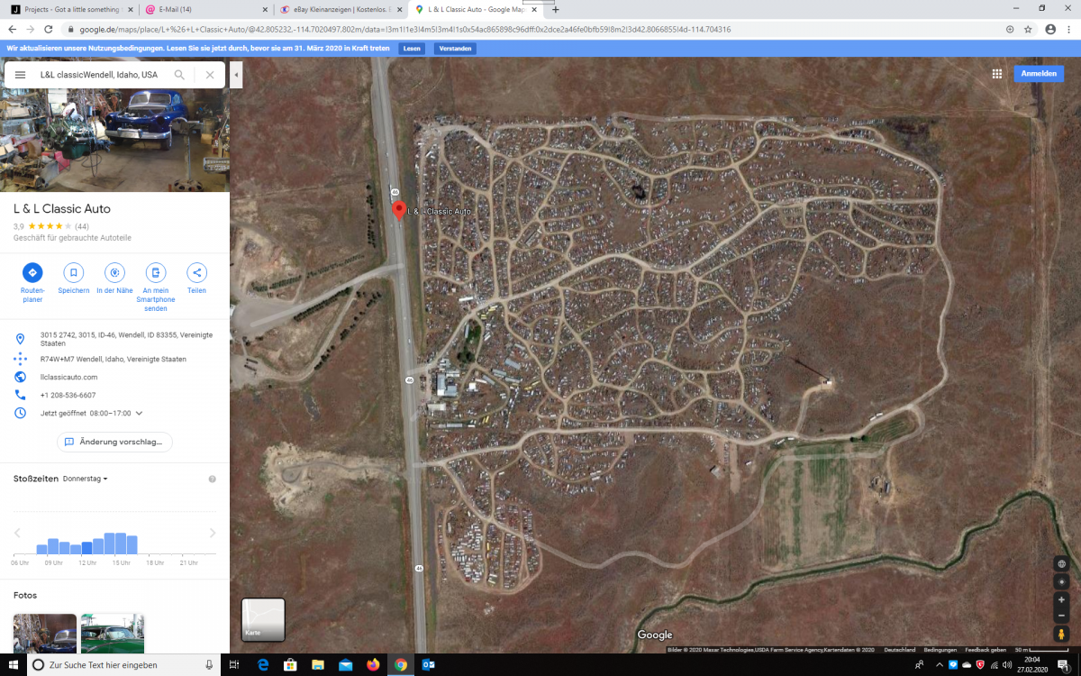Click the business header photo
The image size is (1081, 676).
[114, 140]
